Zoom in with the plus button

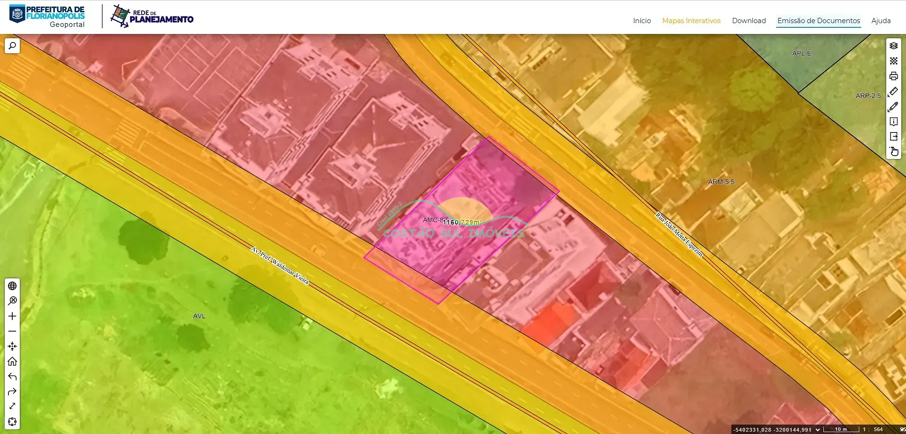pyautogui.click(x=12, y=316)
